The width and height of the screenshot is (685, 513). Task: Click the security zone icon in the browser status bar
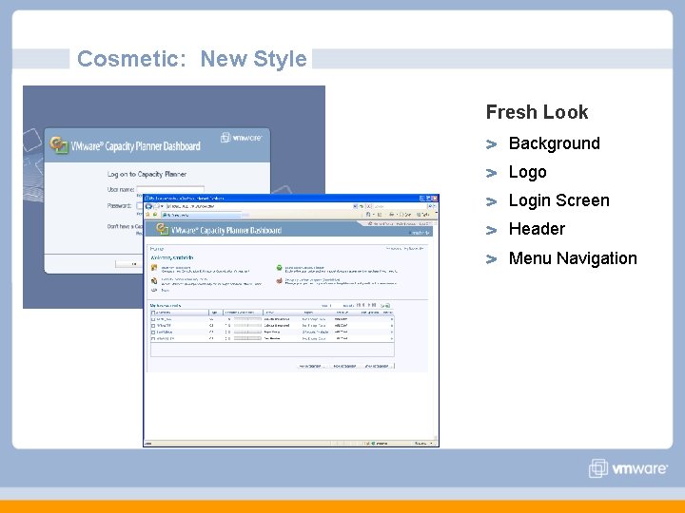373,444
